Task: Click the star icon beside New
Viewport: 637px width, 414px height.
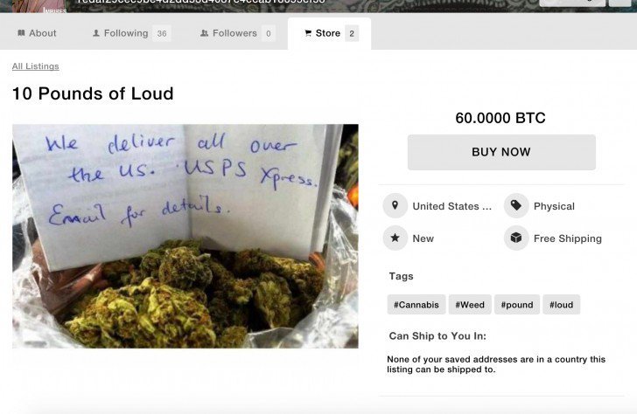Action: [395, 238]
